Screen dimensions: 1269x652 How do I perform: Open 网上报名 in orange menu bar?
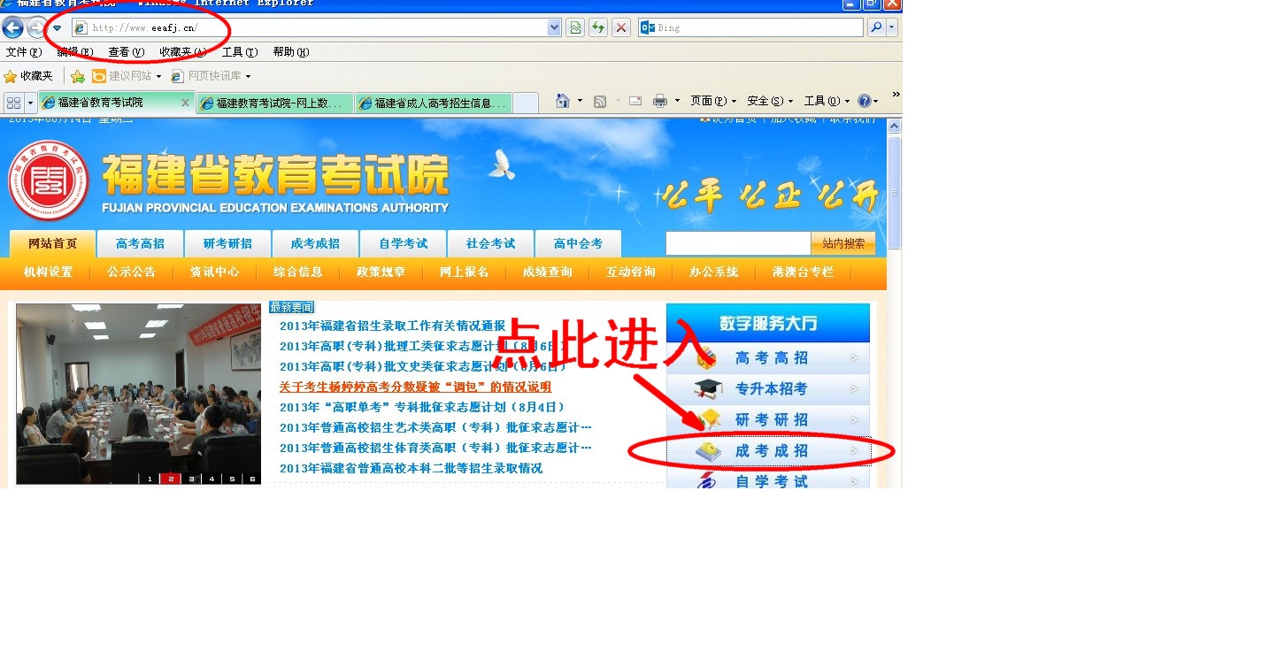[465, 272]
